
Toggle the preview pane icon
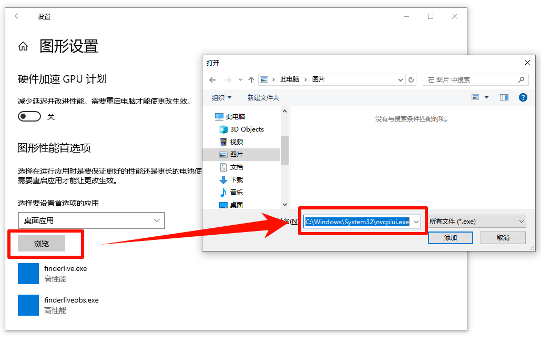[x=504, y=97]
